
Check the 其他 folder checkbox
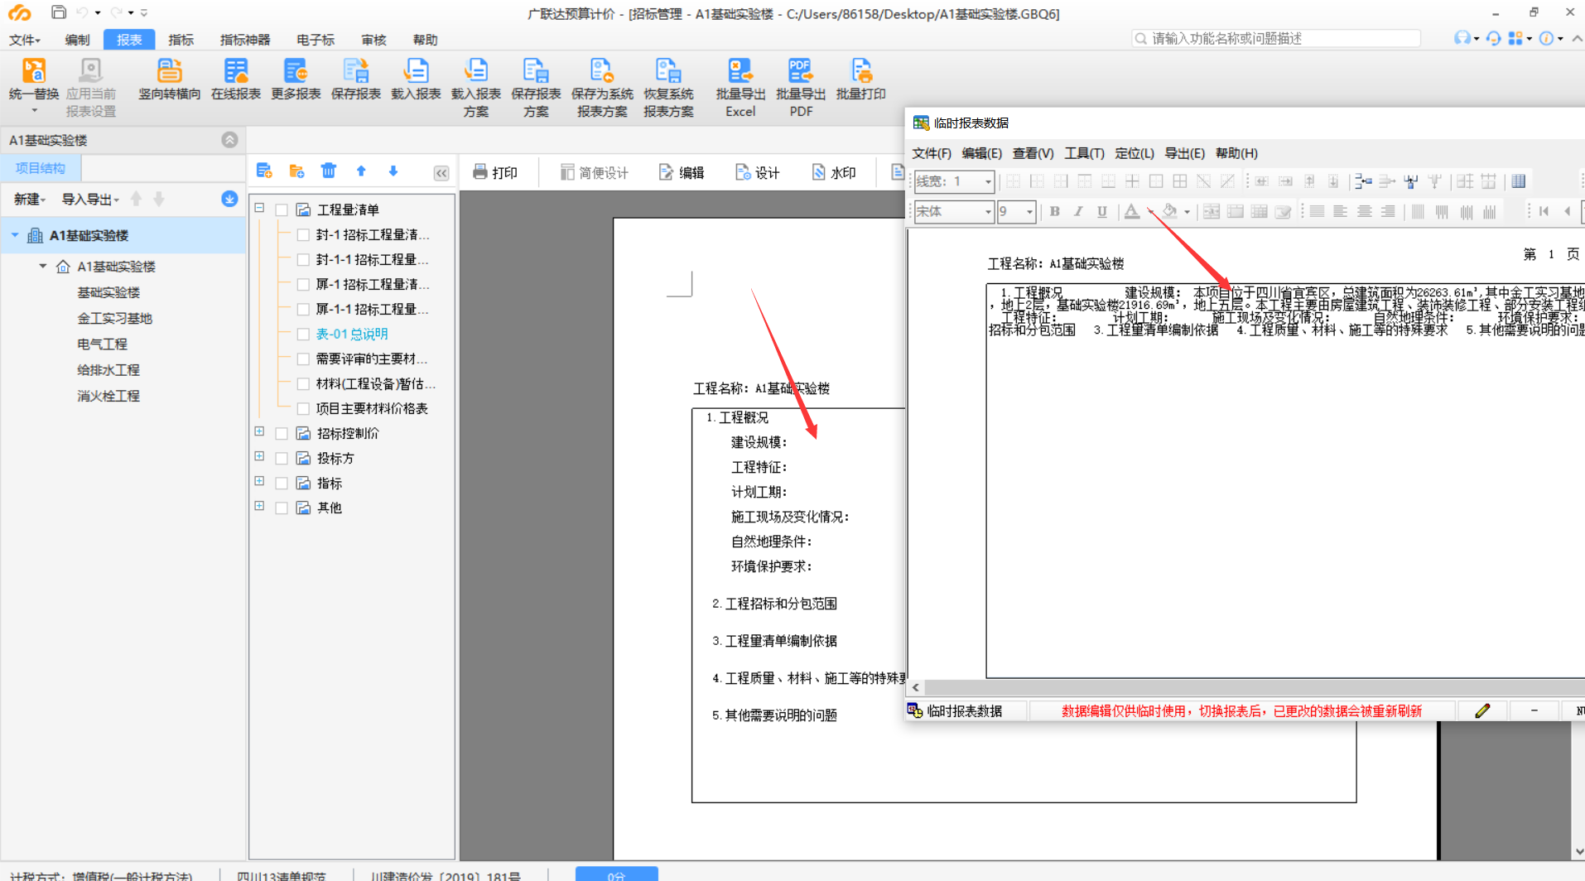282,508
